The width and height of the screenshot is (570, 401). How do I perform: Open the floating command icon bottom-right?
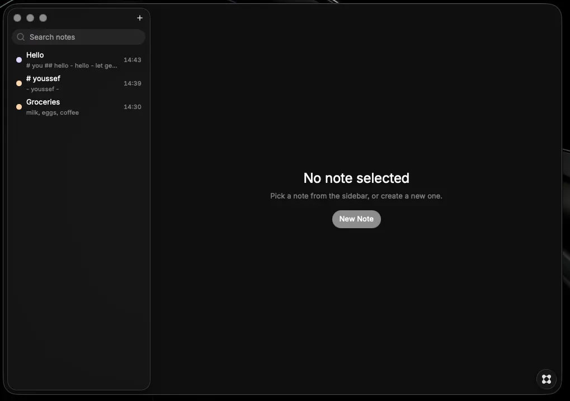(x=547, y=379)
